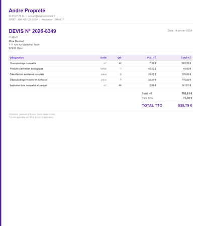Viewport: 201px width, 226px height.
Task: Click the "Conditions : paiement à 30 jours" line
Action: pyautogui.click(x=32, y=115)
